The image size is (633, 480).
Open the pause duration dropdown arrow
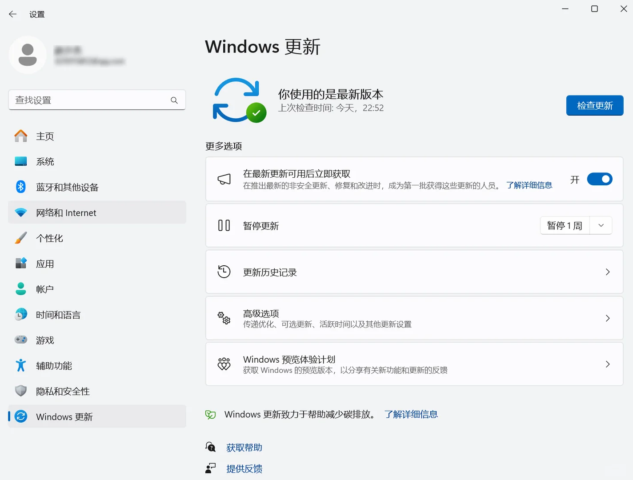coord(601,225)
